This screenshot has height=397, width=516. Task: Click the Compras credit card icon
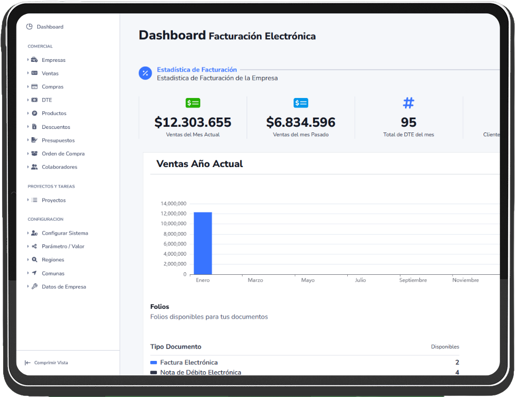(x=34, y=87)
